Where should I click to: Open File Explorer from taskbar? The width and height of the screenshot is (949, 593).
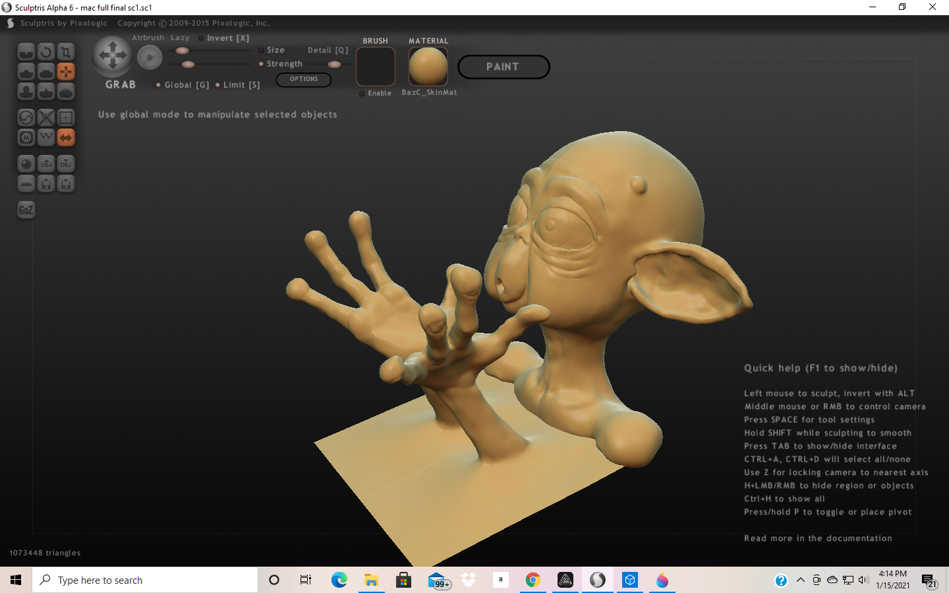click(x=371, y=580)
